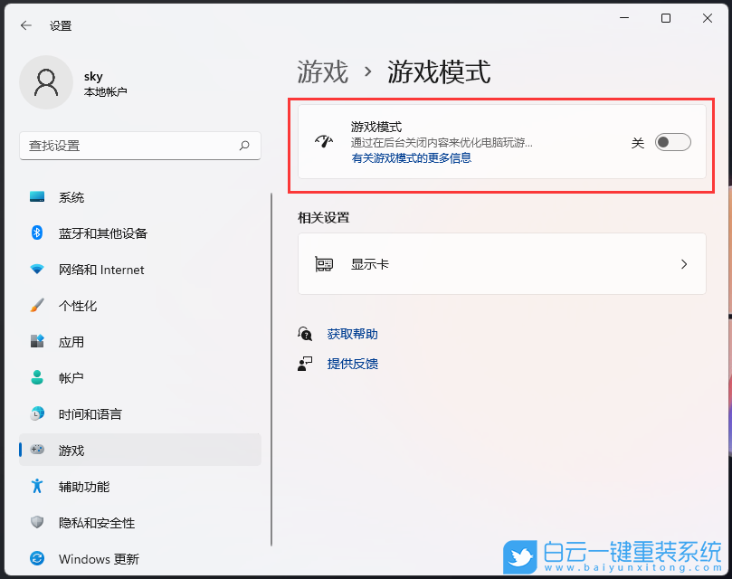Click the 显示卡 display adapter icon
This screenshot has width=732, height=579.
click(324, 264)
